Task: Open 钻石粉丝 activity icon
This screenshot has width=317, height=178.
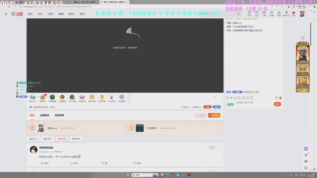Action: [82, 98]
